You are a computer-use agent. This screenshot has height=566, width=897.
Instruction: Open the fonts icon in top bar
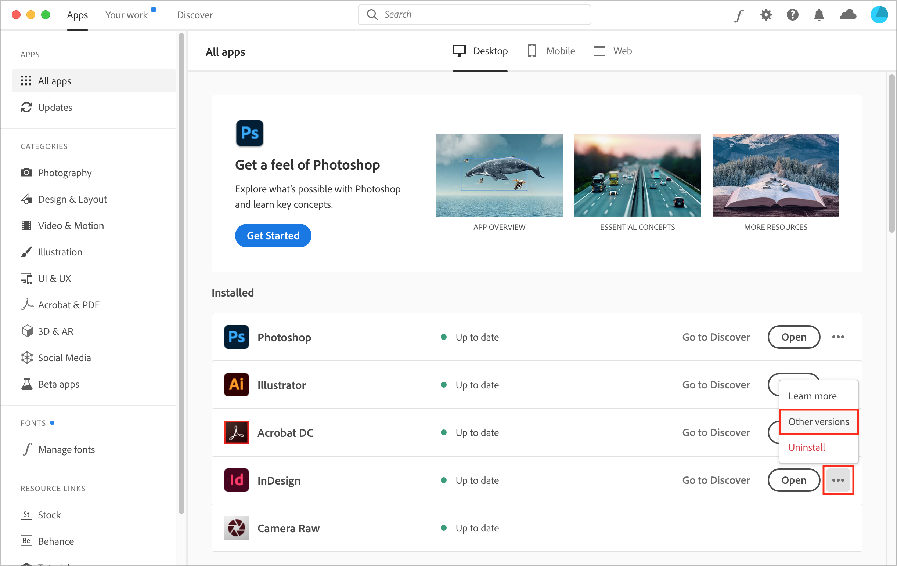pos(739,15)
